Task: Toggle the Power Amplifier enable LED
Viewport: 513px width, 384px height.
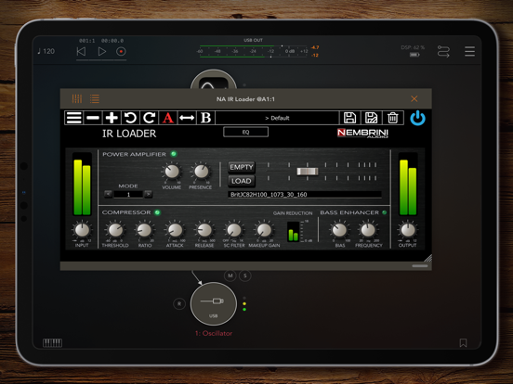Action: [x=174, y=154]
